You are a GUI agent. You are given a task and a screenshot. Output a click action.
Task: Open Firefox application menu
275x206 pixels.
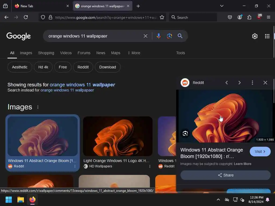[269, 17]
